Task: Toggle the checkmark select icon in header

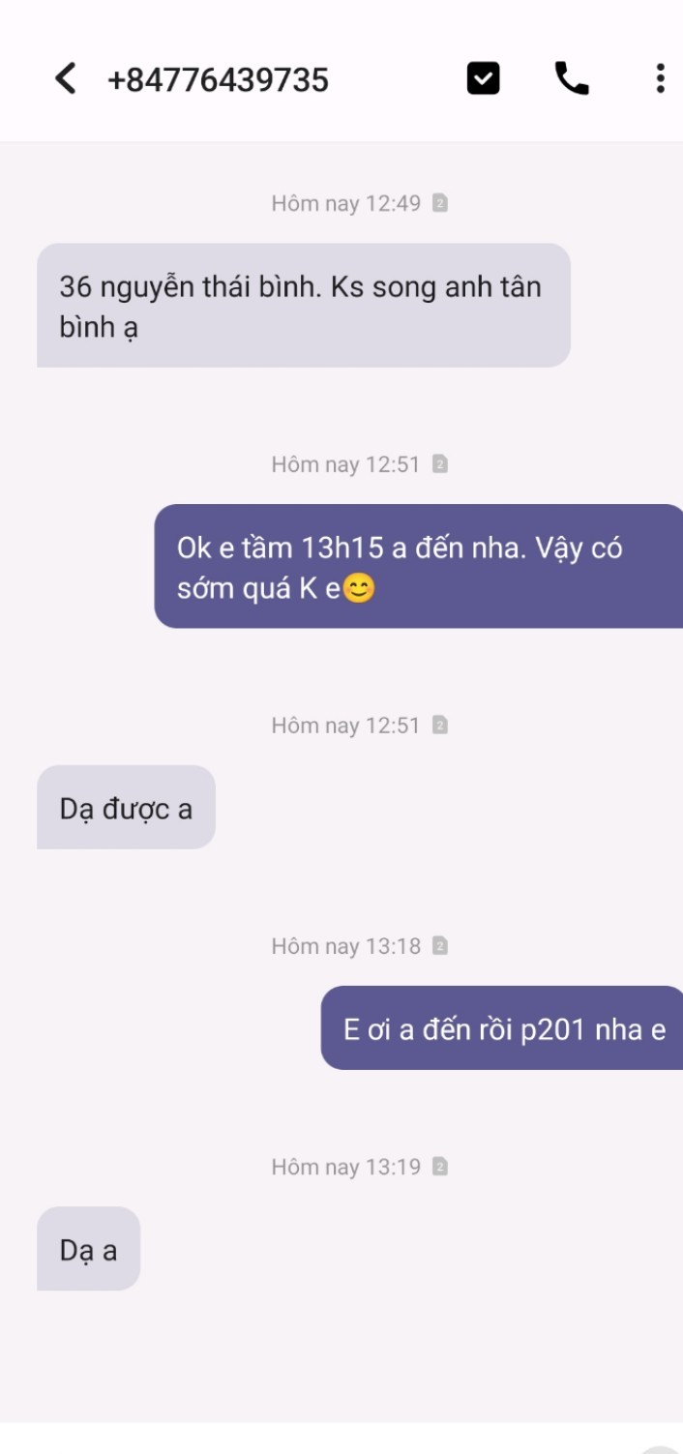Action: (x=484, y=78)
